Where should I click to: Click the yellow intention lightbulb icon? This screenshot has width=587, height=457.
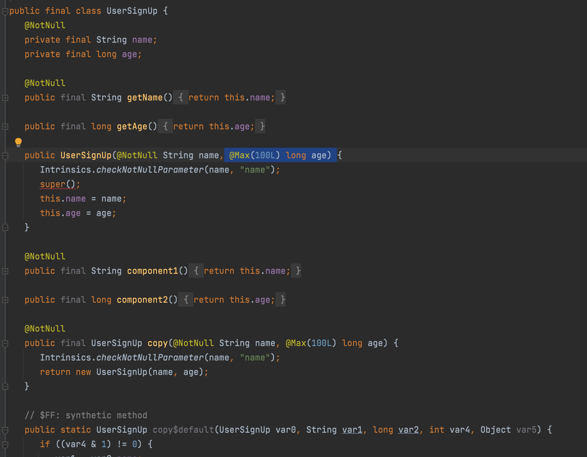[x=18, y=142]
